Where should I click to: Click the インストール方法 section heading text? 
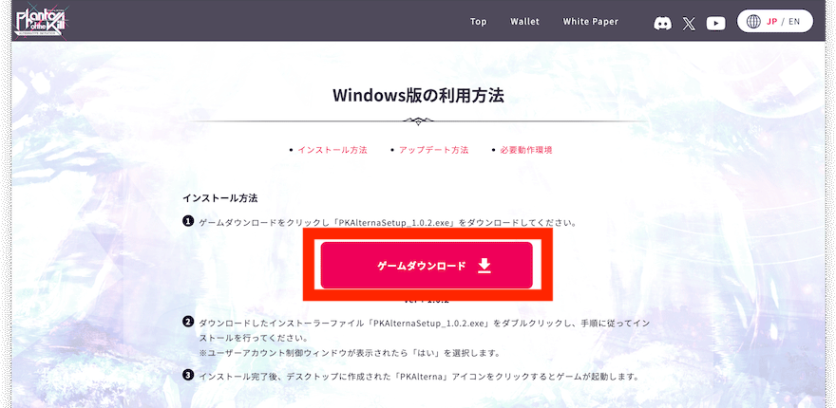coord(220,198)
